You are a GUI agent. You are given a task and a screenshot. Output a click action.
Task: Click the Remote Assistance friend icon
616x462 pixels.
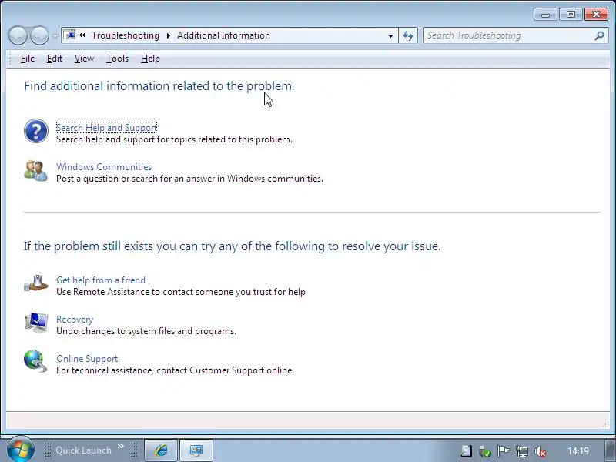(35, 283)
